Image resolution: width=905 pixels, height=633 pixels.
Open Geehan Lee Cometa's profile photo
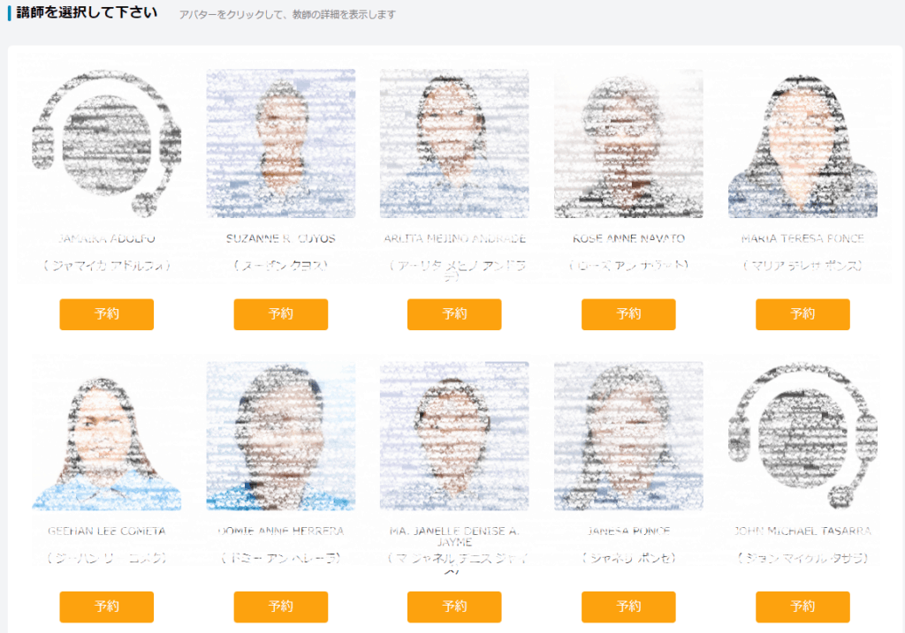(107, 436)
